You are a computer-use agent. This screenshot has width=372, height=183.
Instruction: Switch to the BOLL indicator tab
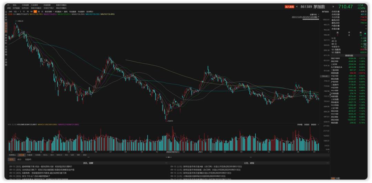45,155
